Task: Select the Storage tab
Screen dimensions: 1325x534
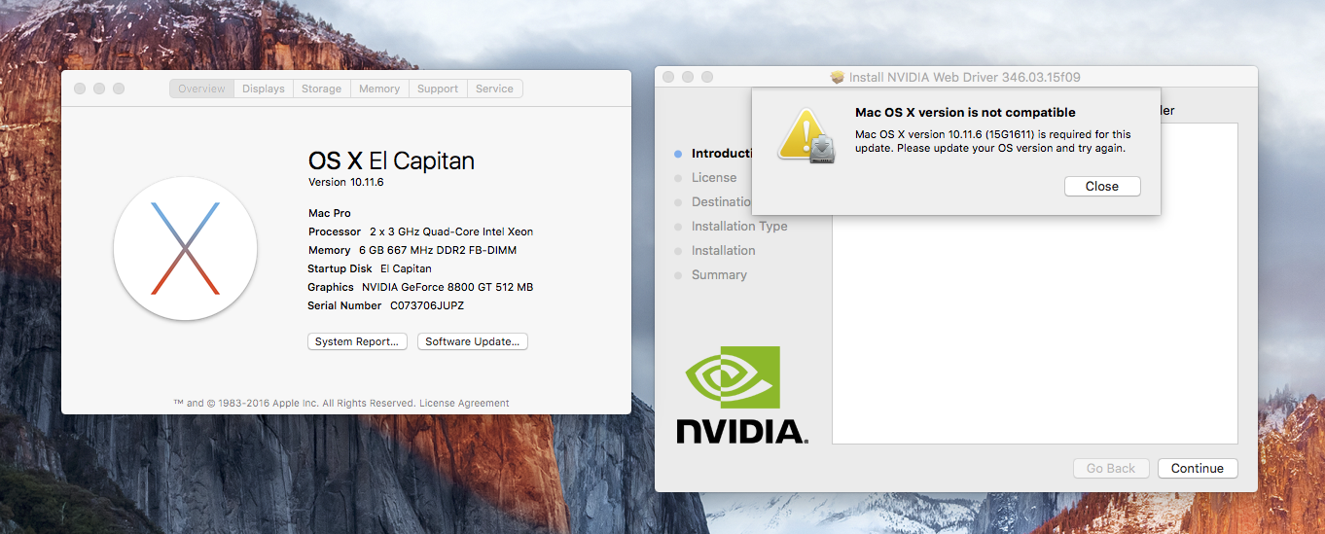Action: (x=321, y=89)
